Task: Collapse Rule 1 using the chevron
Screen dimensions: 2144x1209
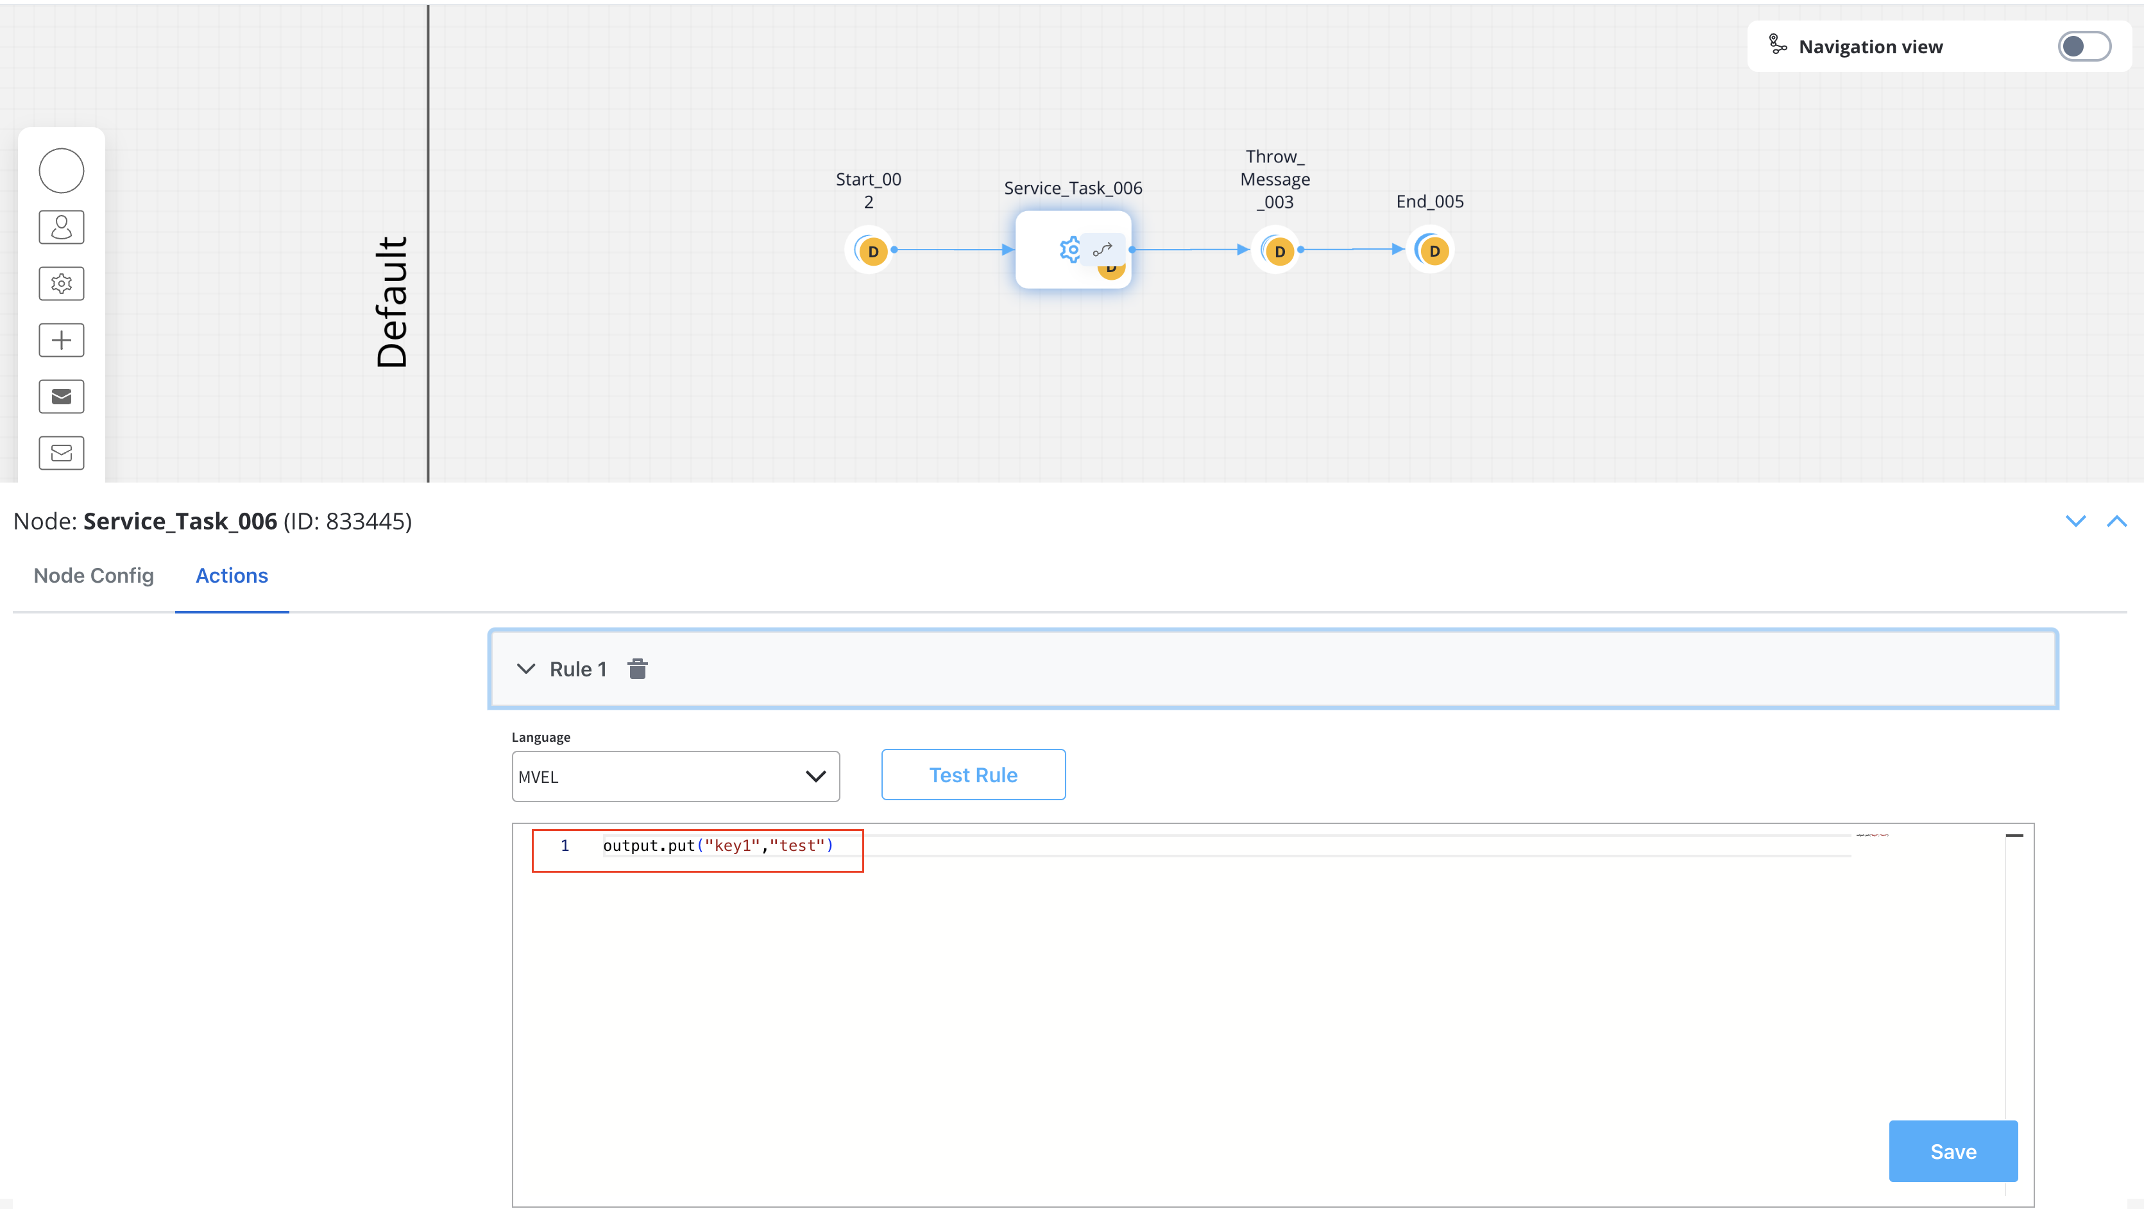Action: pyautogui.click(x=526, y=669)
